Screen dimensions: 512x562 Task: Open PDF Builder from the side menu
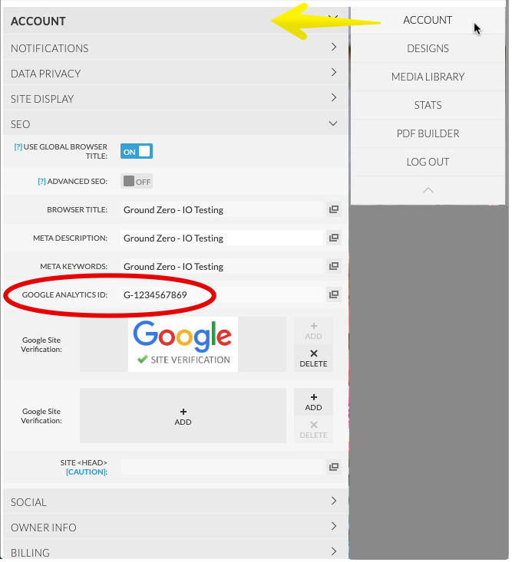430,134
